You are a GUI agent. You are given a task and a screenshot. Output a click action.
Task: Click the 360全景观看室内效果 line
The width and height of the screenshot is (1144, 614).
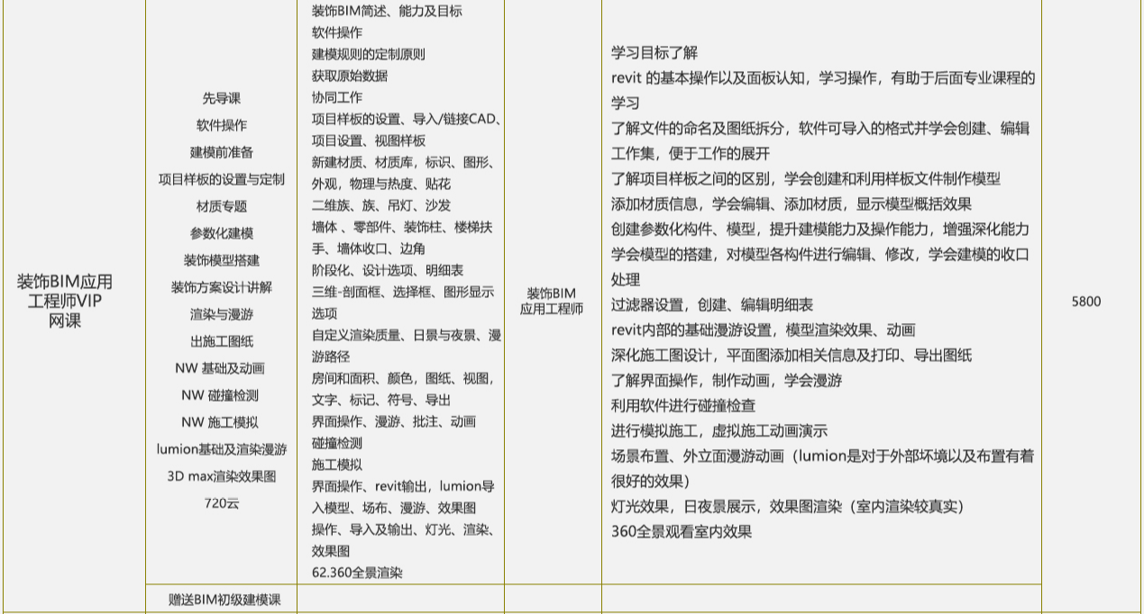tap(682, 532)
